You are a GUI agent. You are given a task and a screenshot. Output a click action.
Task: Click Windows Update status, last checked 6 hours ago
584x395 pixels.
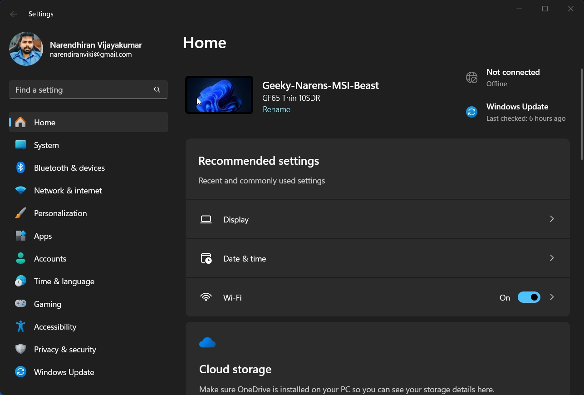(x=516, y=112)
